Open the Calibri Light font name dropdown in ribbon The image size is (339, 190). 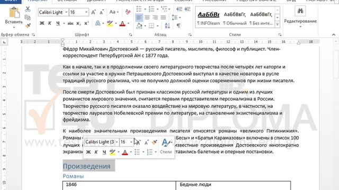coord(66,12)
